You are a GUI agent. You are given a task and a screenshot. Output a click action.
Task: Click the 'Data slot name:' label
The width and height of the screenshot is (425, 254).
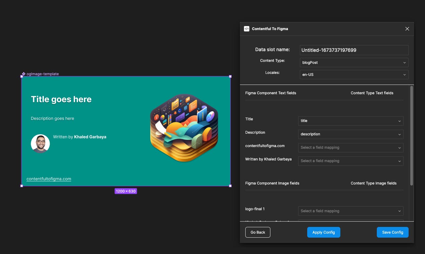pos(272,49)
